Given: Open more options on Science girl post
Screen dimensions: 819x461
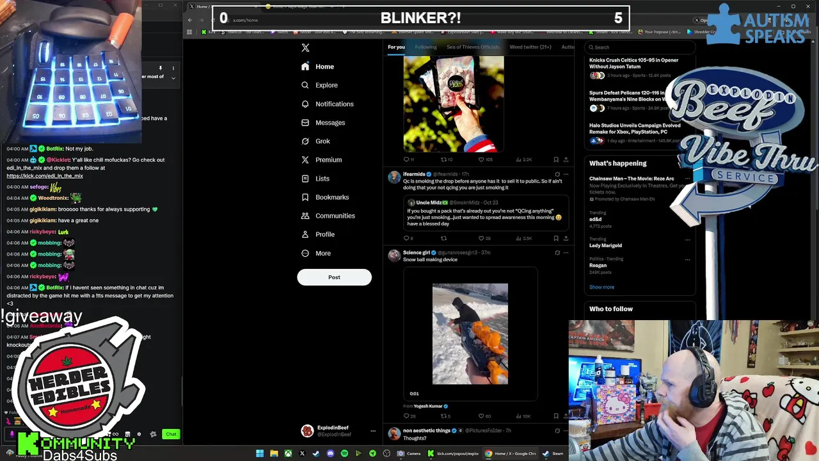Looking at the screenshot, I should click(x=566, y=253).
